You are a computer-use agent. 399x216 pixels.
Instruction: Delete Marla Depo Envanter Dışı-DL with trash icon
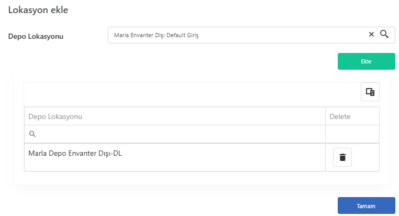point(342,157)
